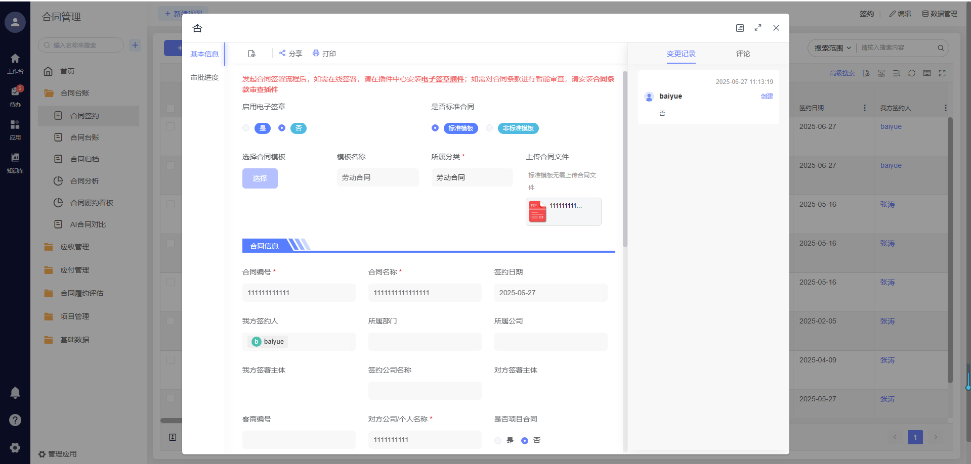Open the 待办 todo icon with badge
The height and width of the screenshot is (464, 971).
(x=15, y=92)
